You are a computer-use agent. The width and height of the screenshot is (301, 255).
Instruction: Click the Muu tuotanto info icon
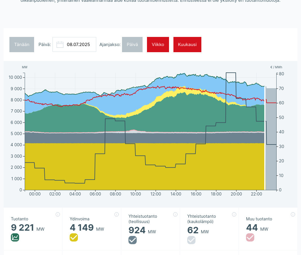click(293, 215)
